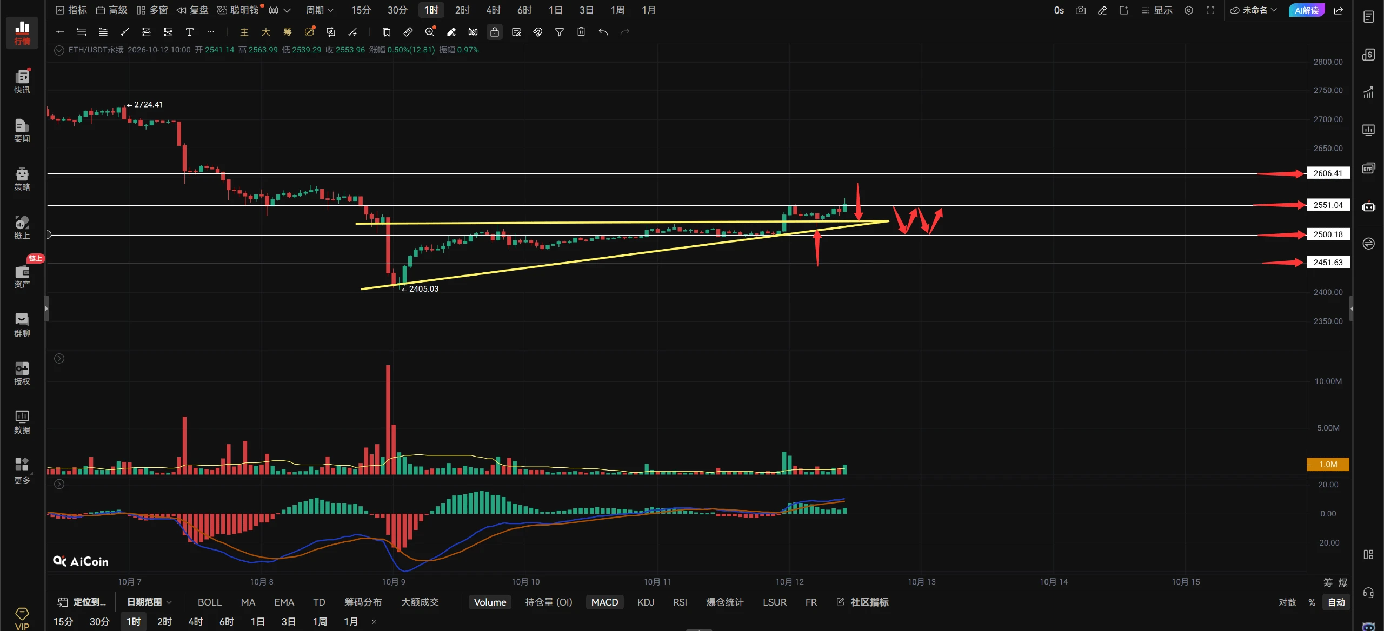Click the trash delete drawings icon
Image resolution: width=1384 pixels, height=631 pixels.
pos(581,32)
